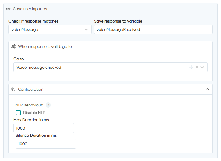Enable the Disable NLP checkbox

[18, 113]
